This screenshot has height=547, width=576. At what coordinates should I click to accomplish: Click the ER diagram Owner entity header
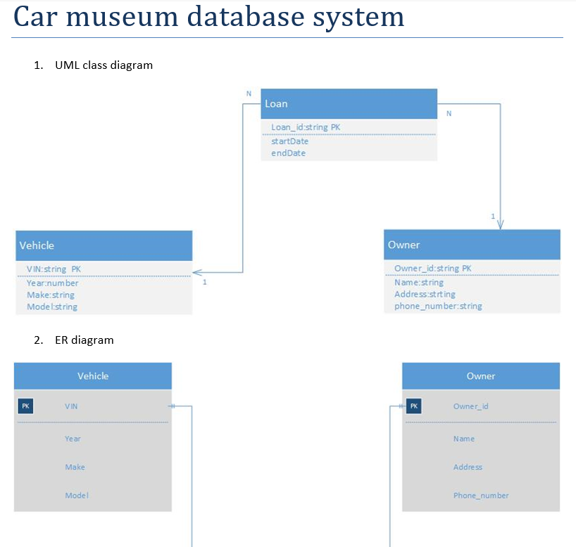click(x=481, y=376)
